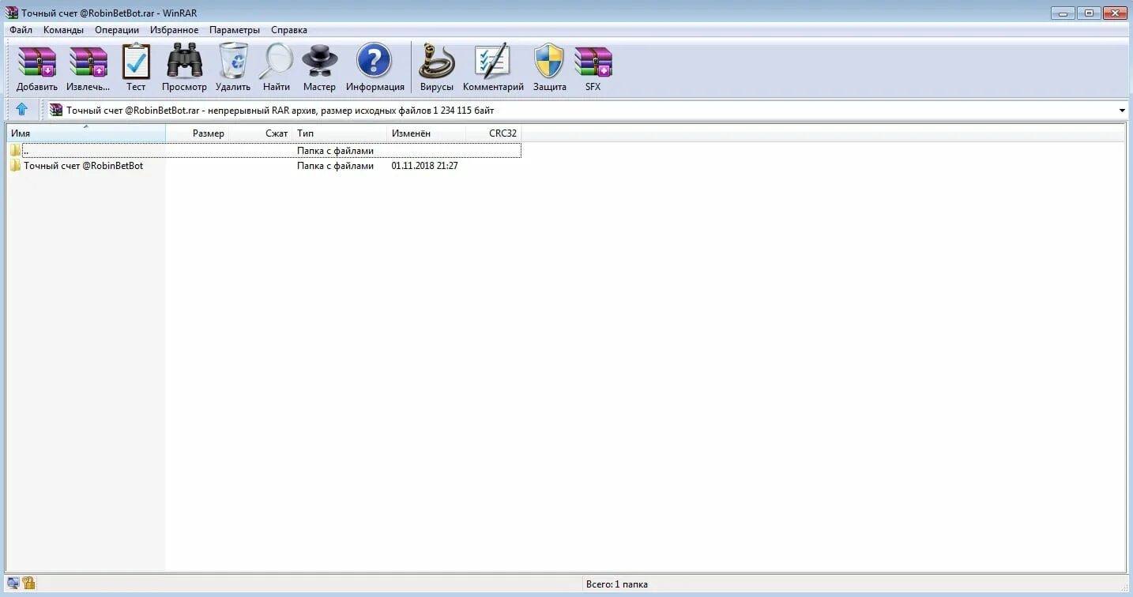Viewport: 1133px width, 597px height.
Task: Sort by Тип column header
Action: point(340,133)
